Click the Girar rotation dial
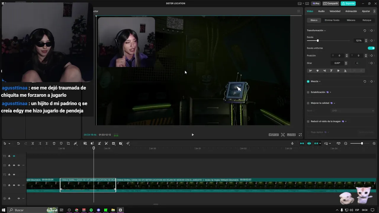Viewport: 379px width, 213px height. coord(357,63)
